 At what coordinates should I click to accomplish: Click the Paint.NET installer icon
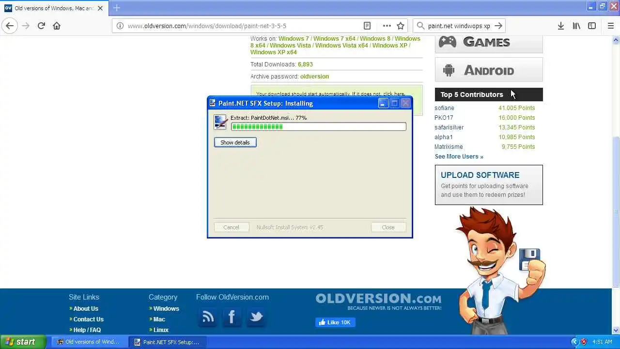tap(220, 122)
